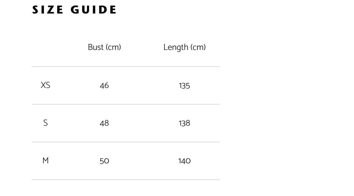Click the bust value 48
The image size is (354, 196).
point(104,123)
